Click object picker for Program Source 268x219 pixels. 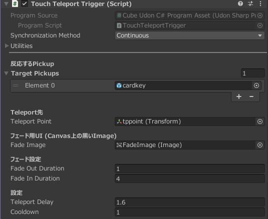point(260,15)
